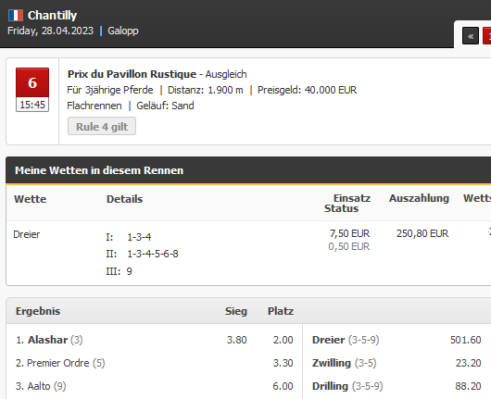This screenshot has width=491, height=399.
Task: Click the 15:45 race time box
Action: pyautogui.click(x=32, y=105)
